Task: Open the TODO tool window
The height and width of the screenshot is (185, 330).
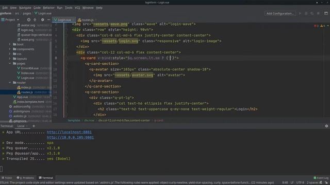Action: tap(7, 178)
